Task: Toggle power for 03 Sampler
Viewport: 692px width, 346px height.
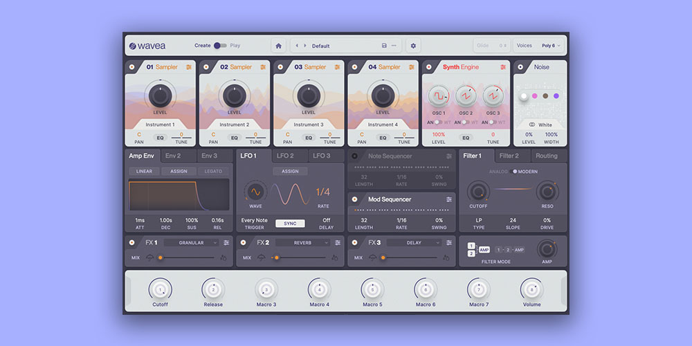Action: [x=280, y=67]
